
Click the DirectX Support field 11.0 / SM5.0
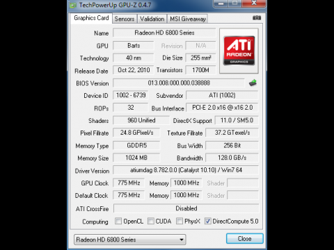pos(237,120)
